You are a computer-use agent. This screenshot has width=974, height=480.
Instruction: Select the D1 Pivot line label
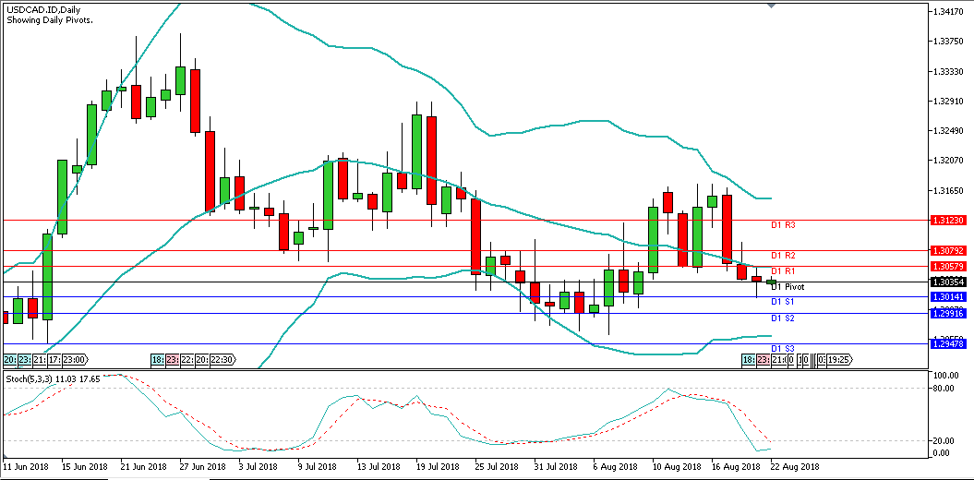pyautogui.click(x=788, y=287)
